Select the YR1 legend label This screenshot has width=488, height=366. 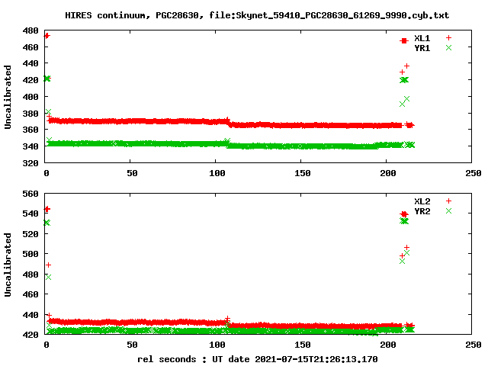point(422,48)
